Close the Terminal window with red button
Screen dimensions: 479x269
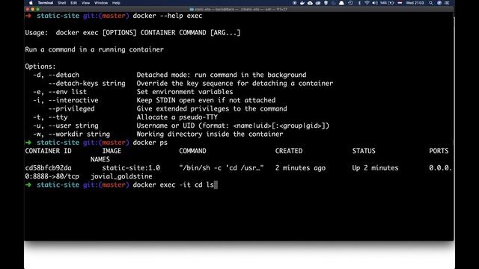[x=28, y=9]
